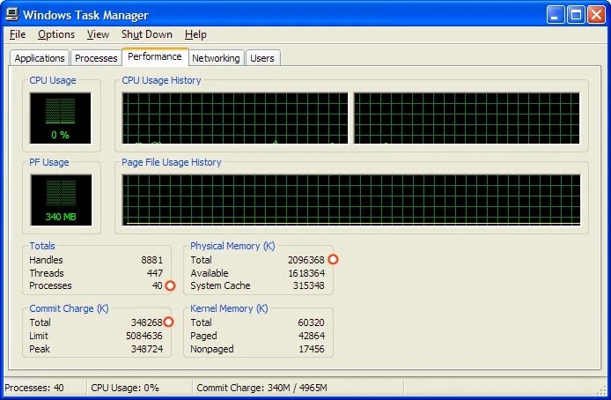The image size is (611, 400).
Task: Click the 'Kernel Memory (K)' group heading
Action: click(x=229, y=308)
